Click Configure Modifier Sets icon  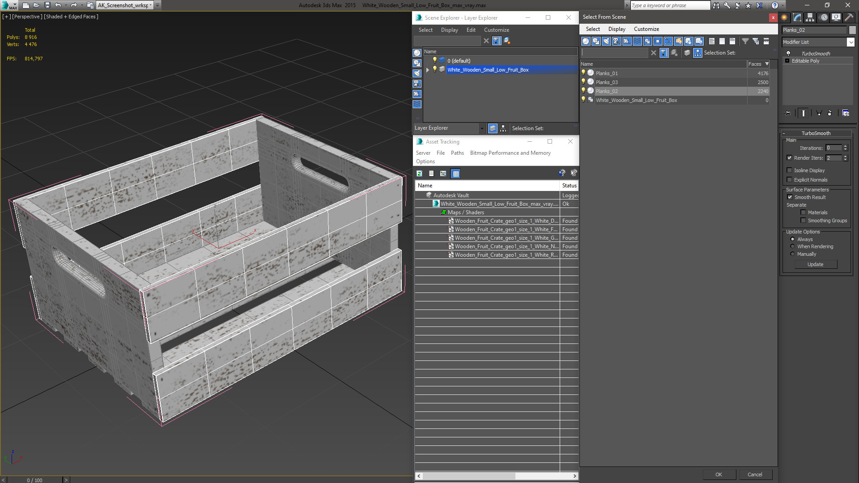point(846,113)
